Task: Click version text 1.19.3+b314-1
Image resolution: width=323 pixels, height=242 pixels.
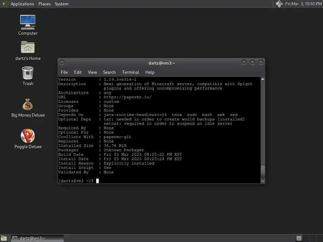Action: [120, 79]
